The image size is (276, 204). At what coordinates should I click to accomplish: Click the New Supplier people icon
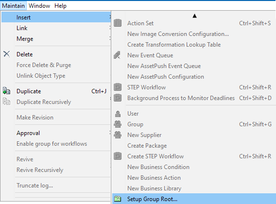pos(118,135)
